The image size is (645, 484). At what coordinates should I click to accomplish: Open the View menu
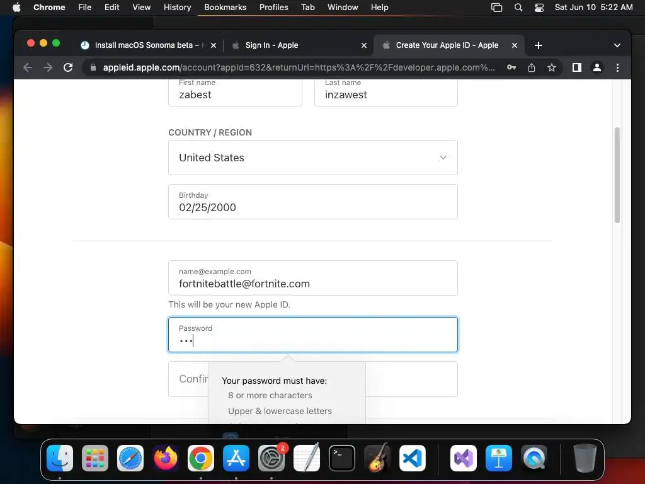coord(142,7)
